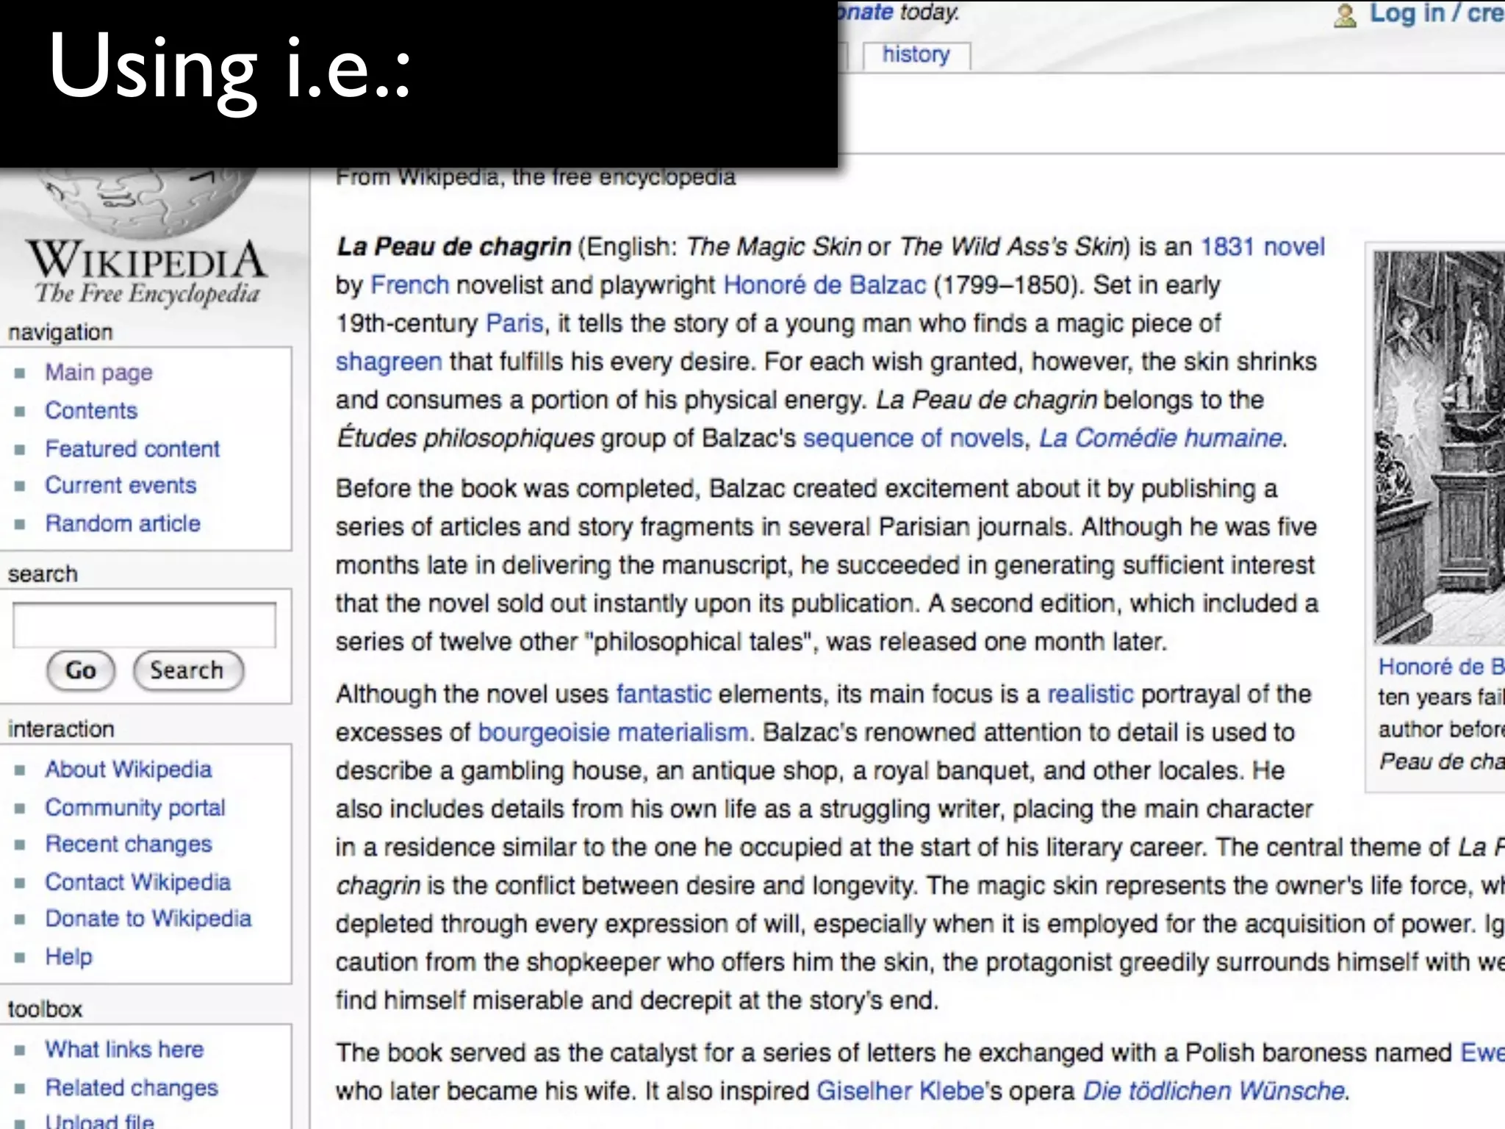
Task: Click the search sidebar heading
Action: [x=42, y=574]
